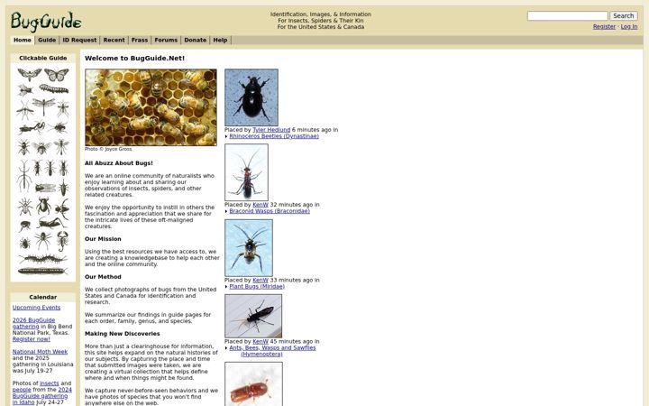Select the walking stick insect icon
649x406 pixels.
(24, 176)
